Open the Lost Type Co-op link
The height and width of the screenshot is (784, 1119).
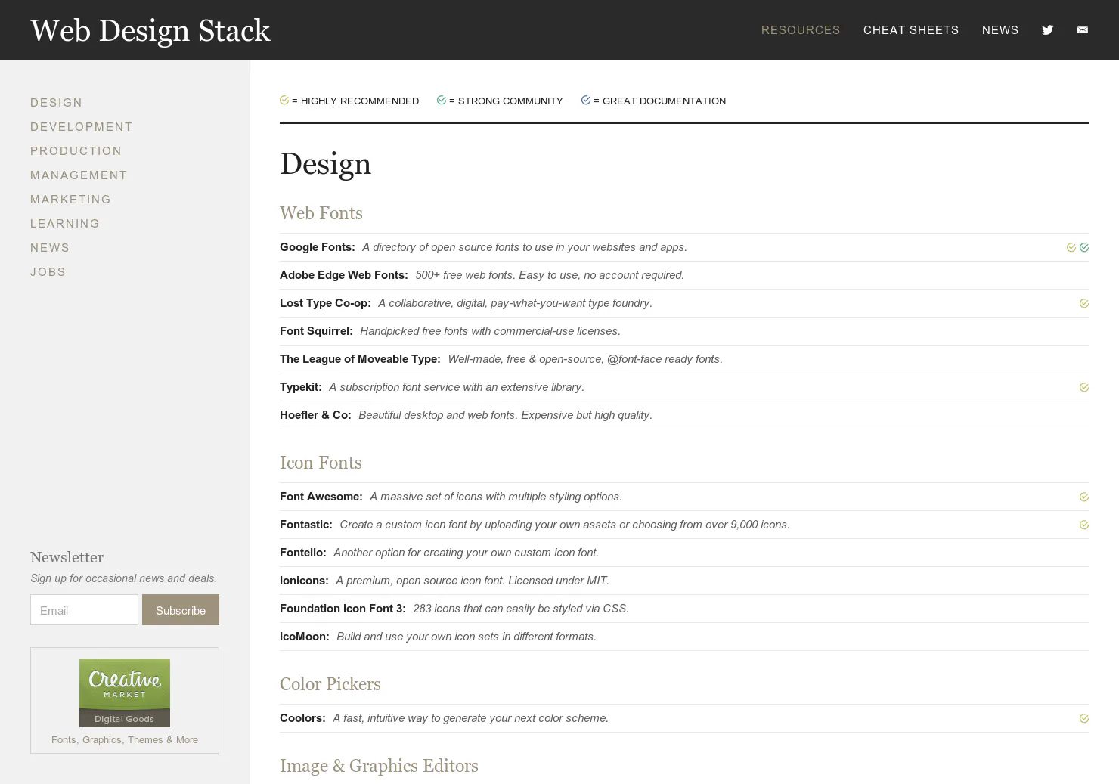click(325, 303)
